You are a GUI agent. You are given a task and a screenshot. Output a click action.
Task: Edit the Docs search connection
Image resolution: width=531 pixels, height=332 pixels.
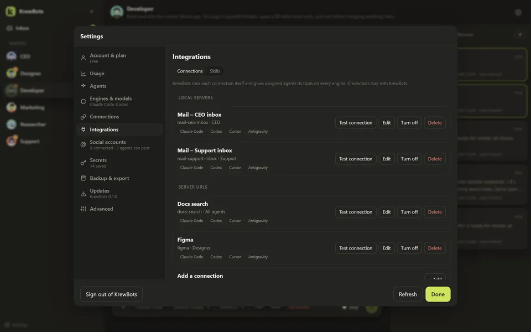[x=387, y=212]
